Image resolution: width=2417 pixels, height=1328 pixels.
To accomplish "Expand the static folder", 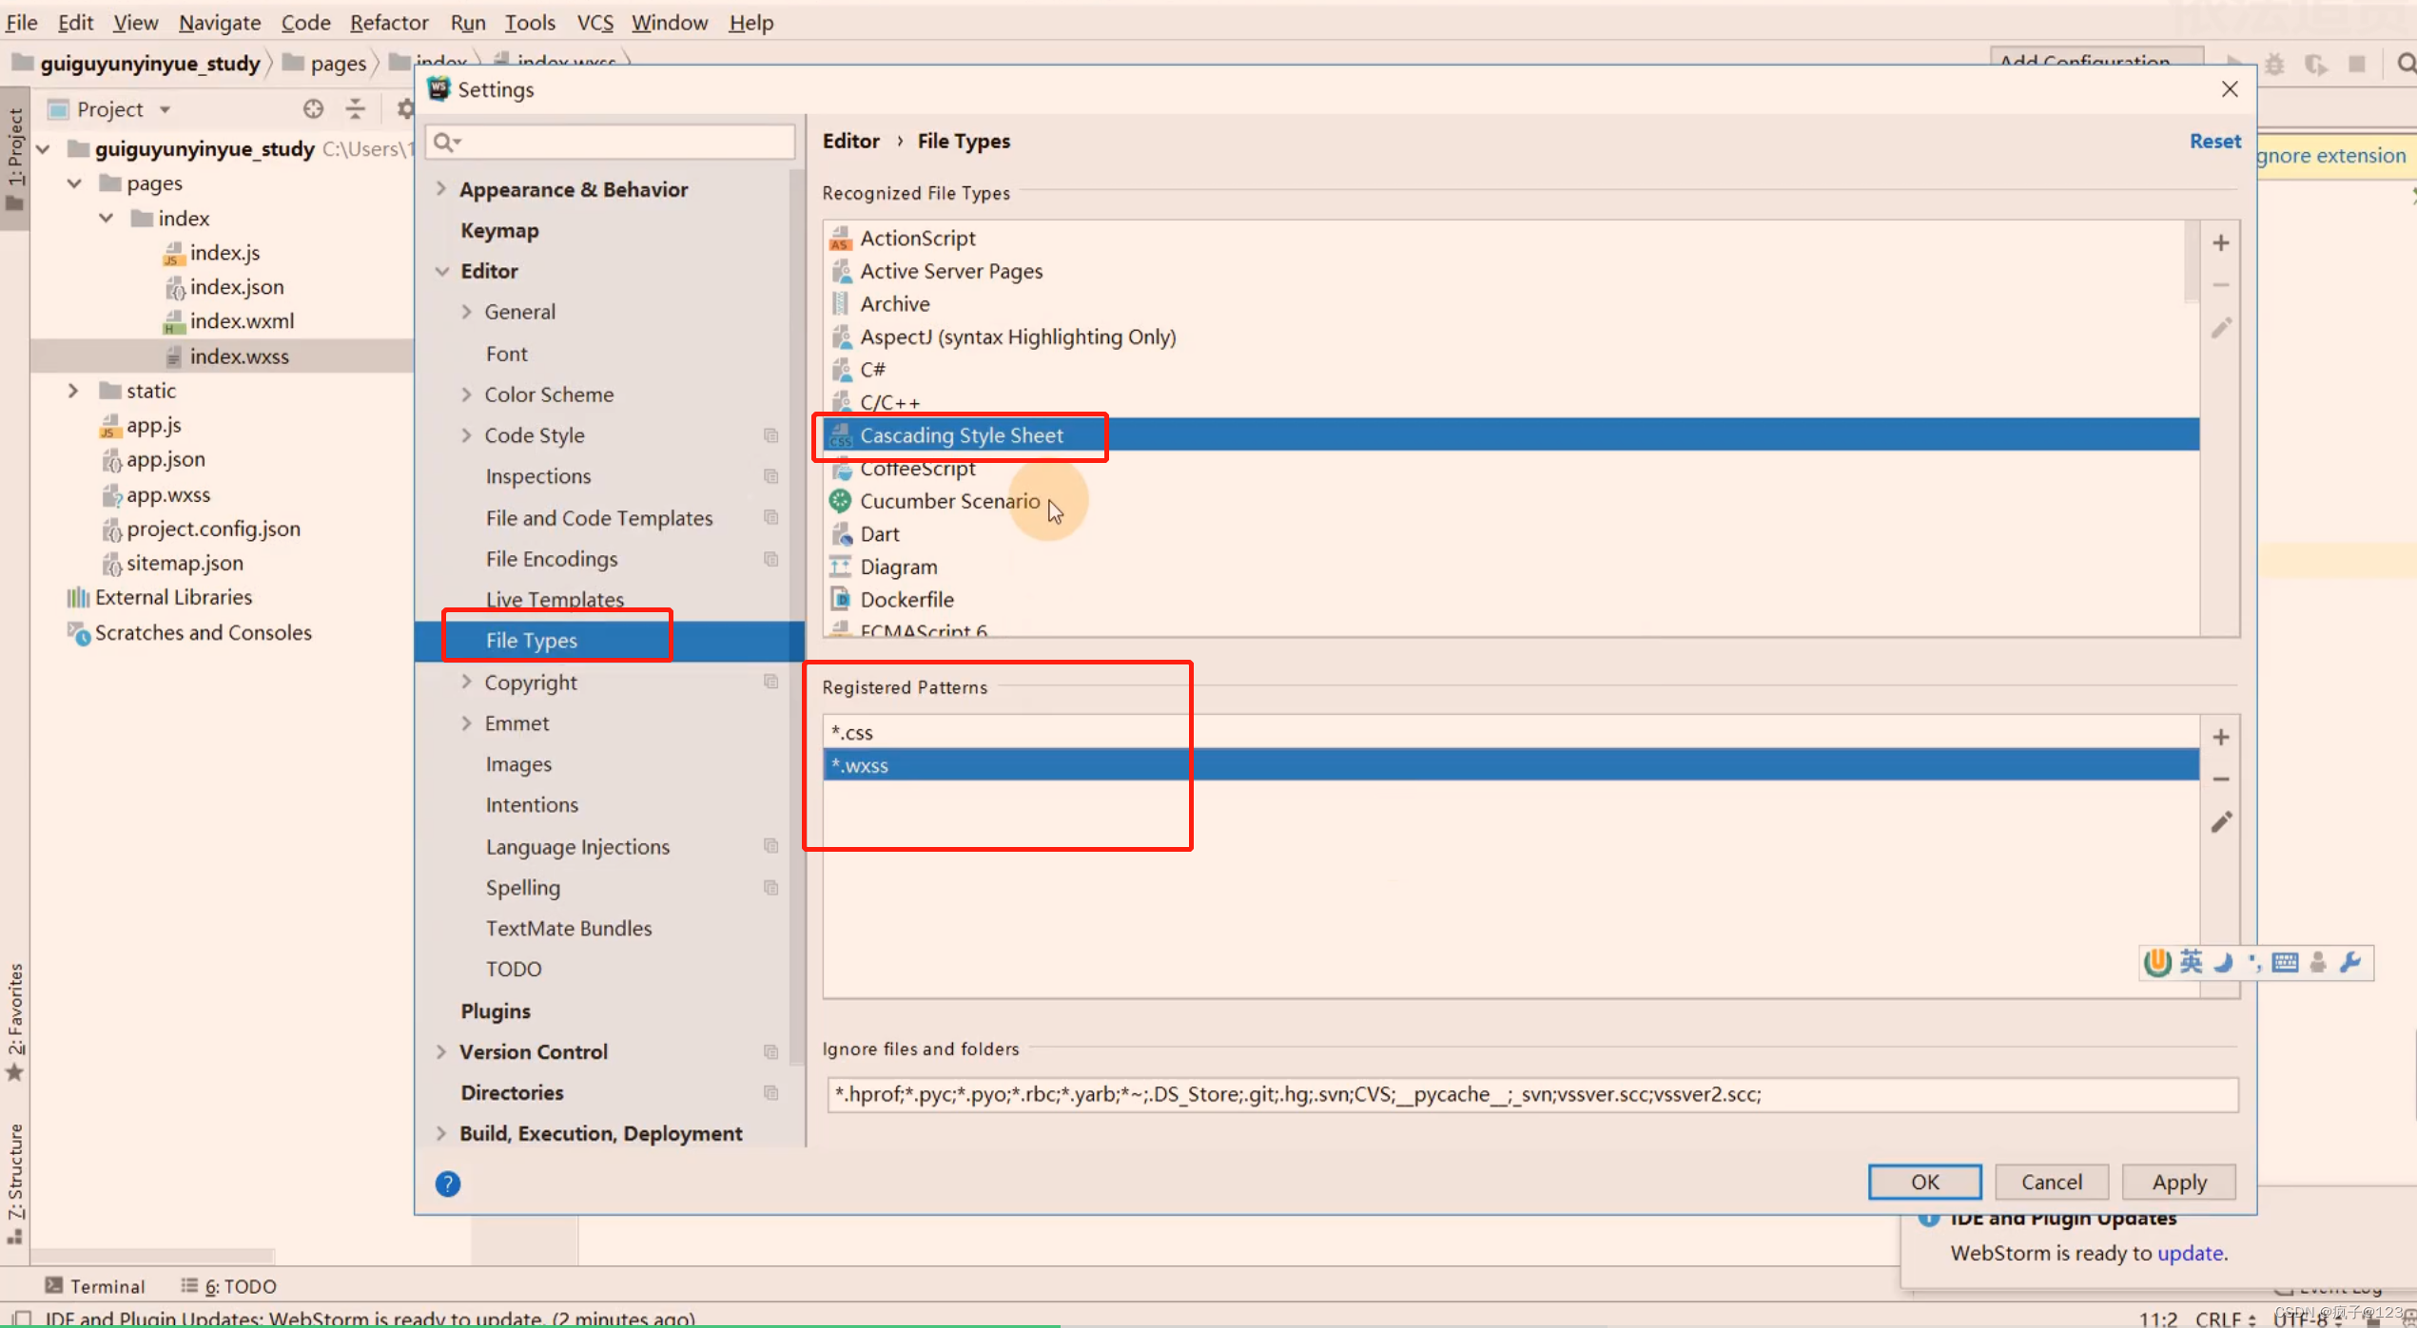I will 73,391.
